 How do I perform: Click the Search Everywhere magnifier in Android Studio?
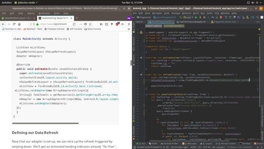pos(258,17)
